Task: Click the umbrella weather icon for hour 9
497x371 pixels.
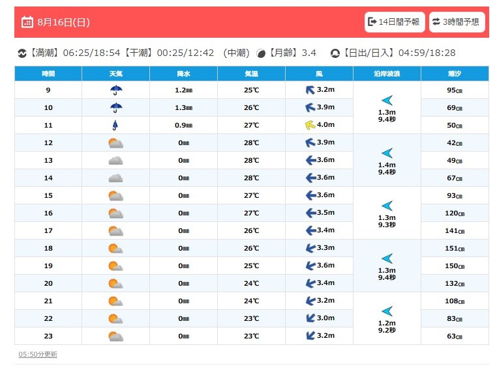Action: tap(116, 90)
